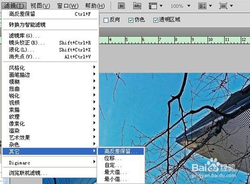Click the tree photo canvas
The width and height of the screenshot is (250, 184).
click(x=175, y=128)
